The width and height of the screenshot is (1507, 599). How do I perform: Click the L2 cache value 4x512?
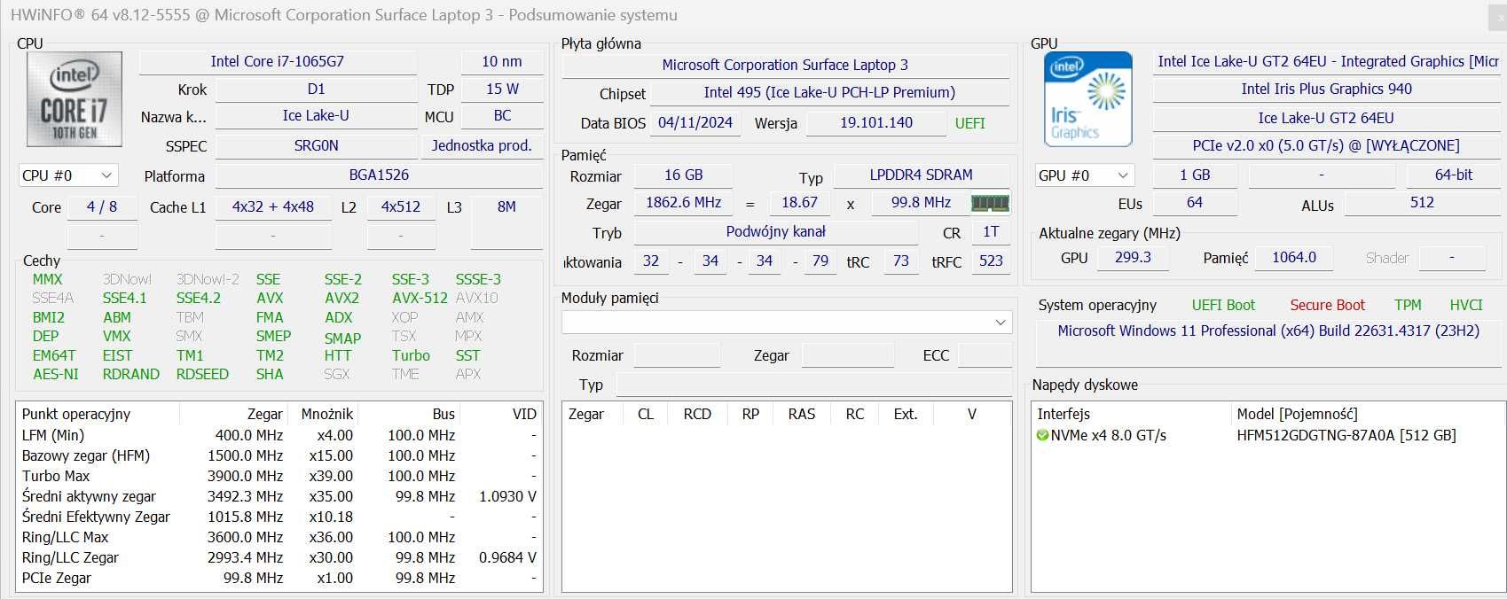401,206
